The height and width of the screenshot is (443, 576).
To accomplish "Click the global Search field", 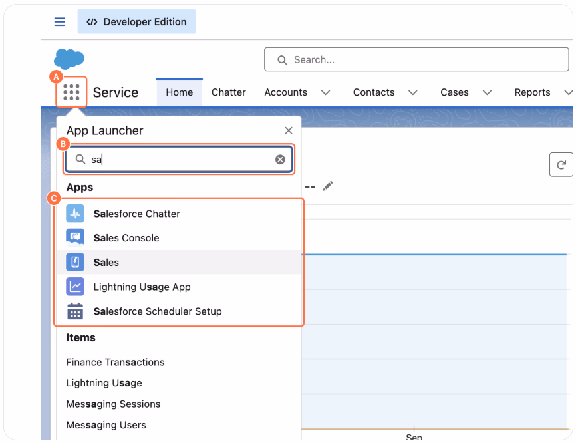I will [x=416, y=59].
